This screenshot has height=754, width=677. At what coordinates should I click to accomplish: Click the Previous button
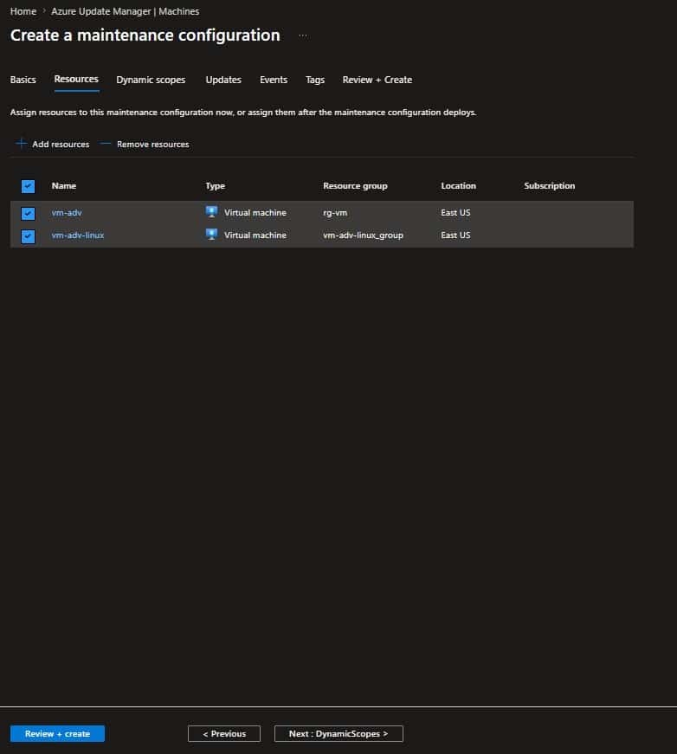224,734
